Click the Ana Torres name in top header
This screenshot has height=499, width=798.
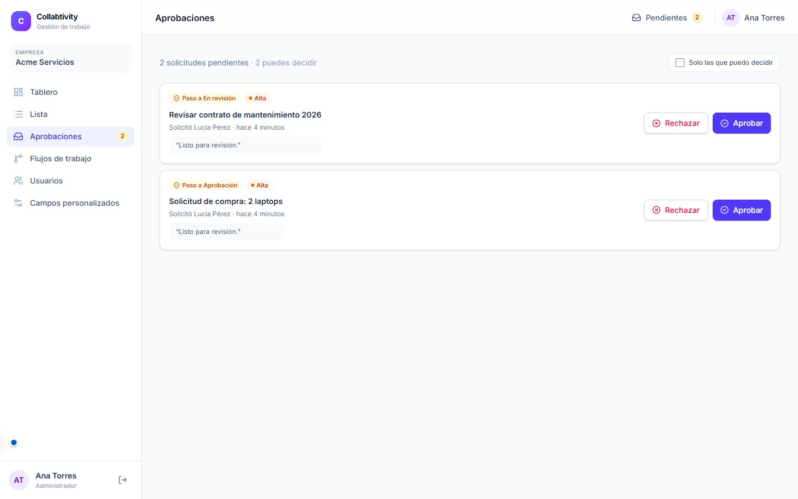764,18
